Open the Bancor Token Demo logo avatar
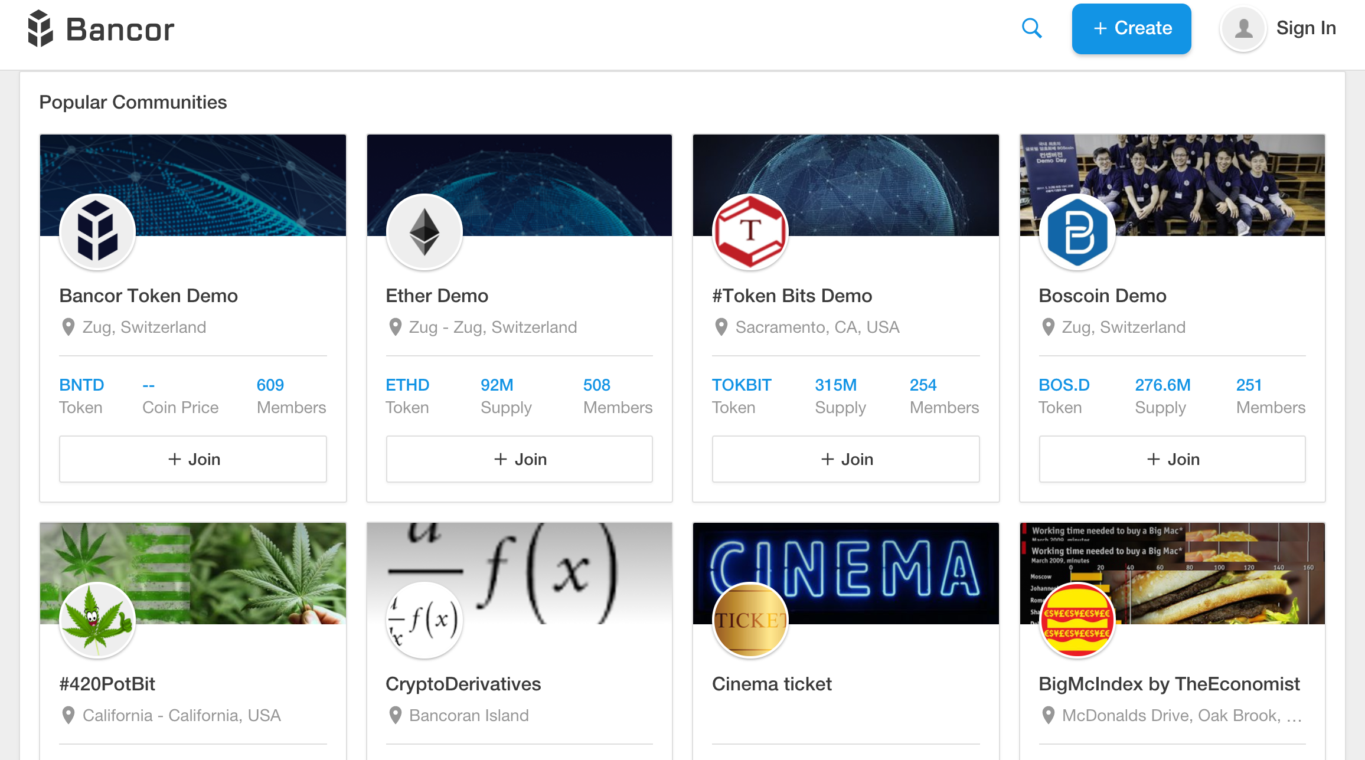Viewport: 1365px width, 760px height. point(97,232)
